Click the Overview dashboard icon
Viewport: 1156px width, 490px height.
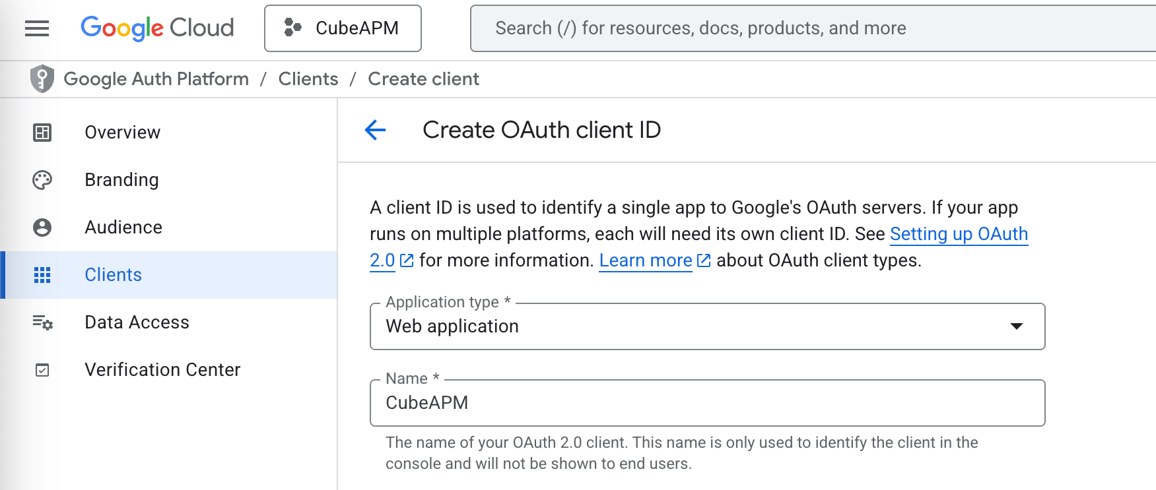point(42,133)
